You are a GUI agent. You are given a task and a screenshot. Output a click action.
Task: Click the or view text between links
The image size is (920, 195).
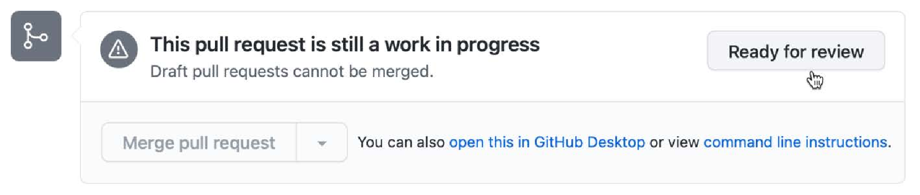tap(674, 142)
